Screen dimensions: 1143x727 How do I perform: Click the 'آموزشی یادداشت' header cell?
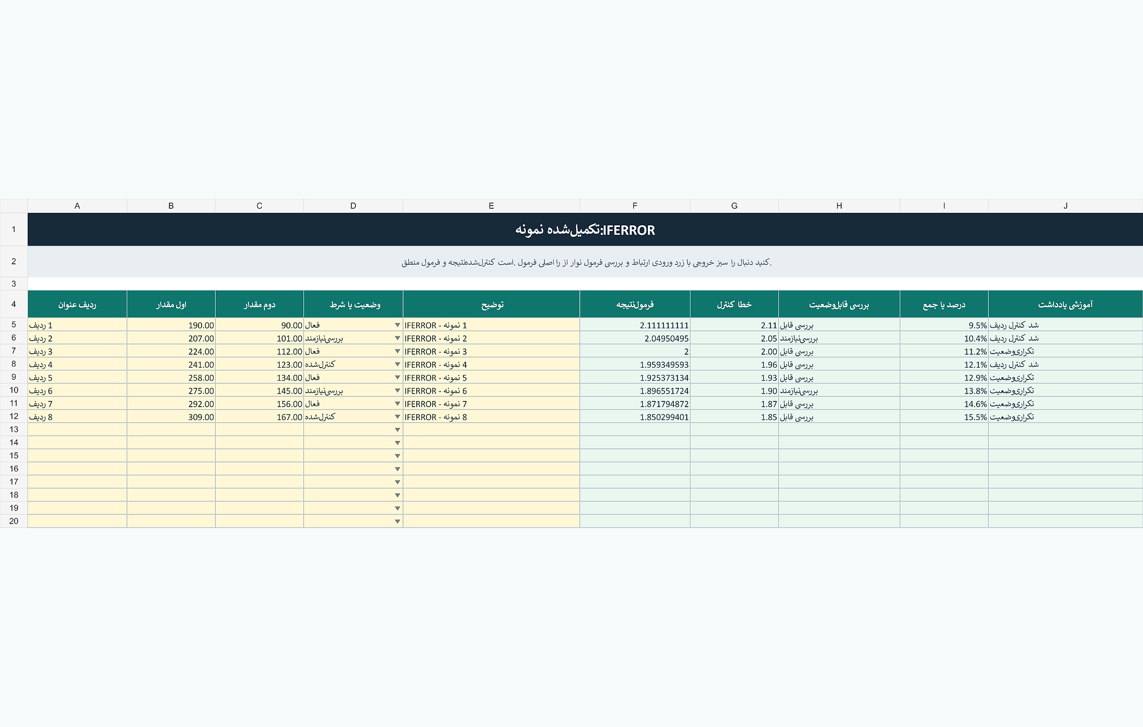coord(1066,304)
